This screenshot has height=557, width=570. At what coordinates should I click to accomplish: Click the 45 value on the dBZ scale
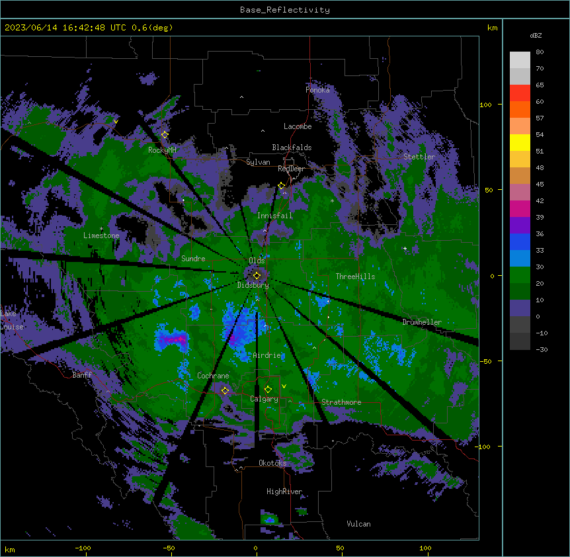pyautogui.click(x=540, y=185)
